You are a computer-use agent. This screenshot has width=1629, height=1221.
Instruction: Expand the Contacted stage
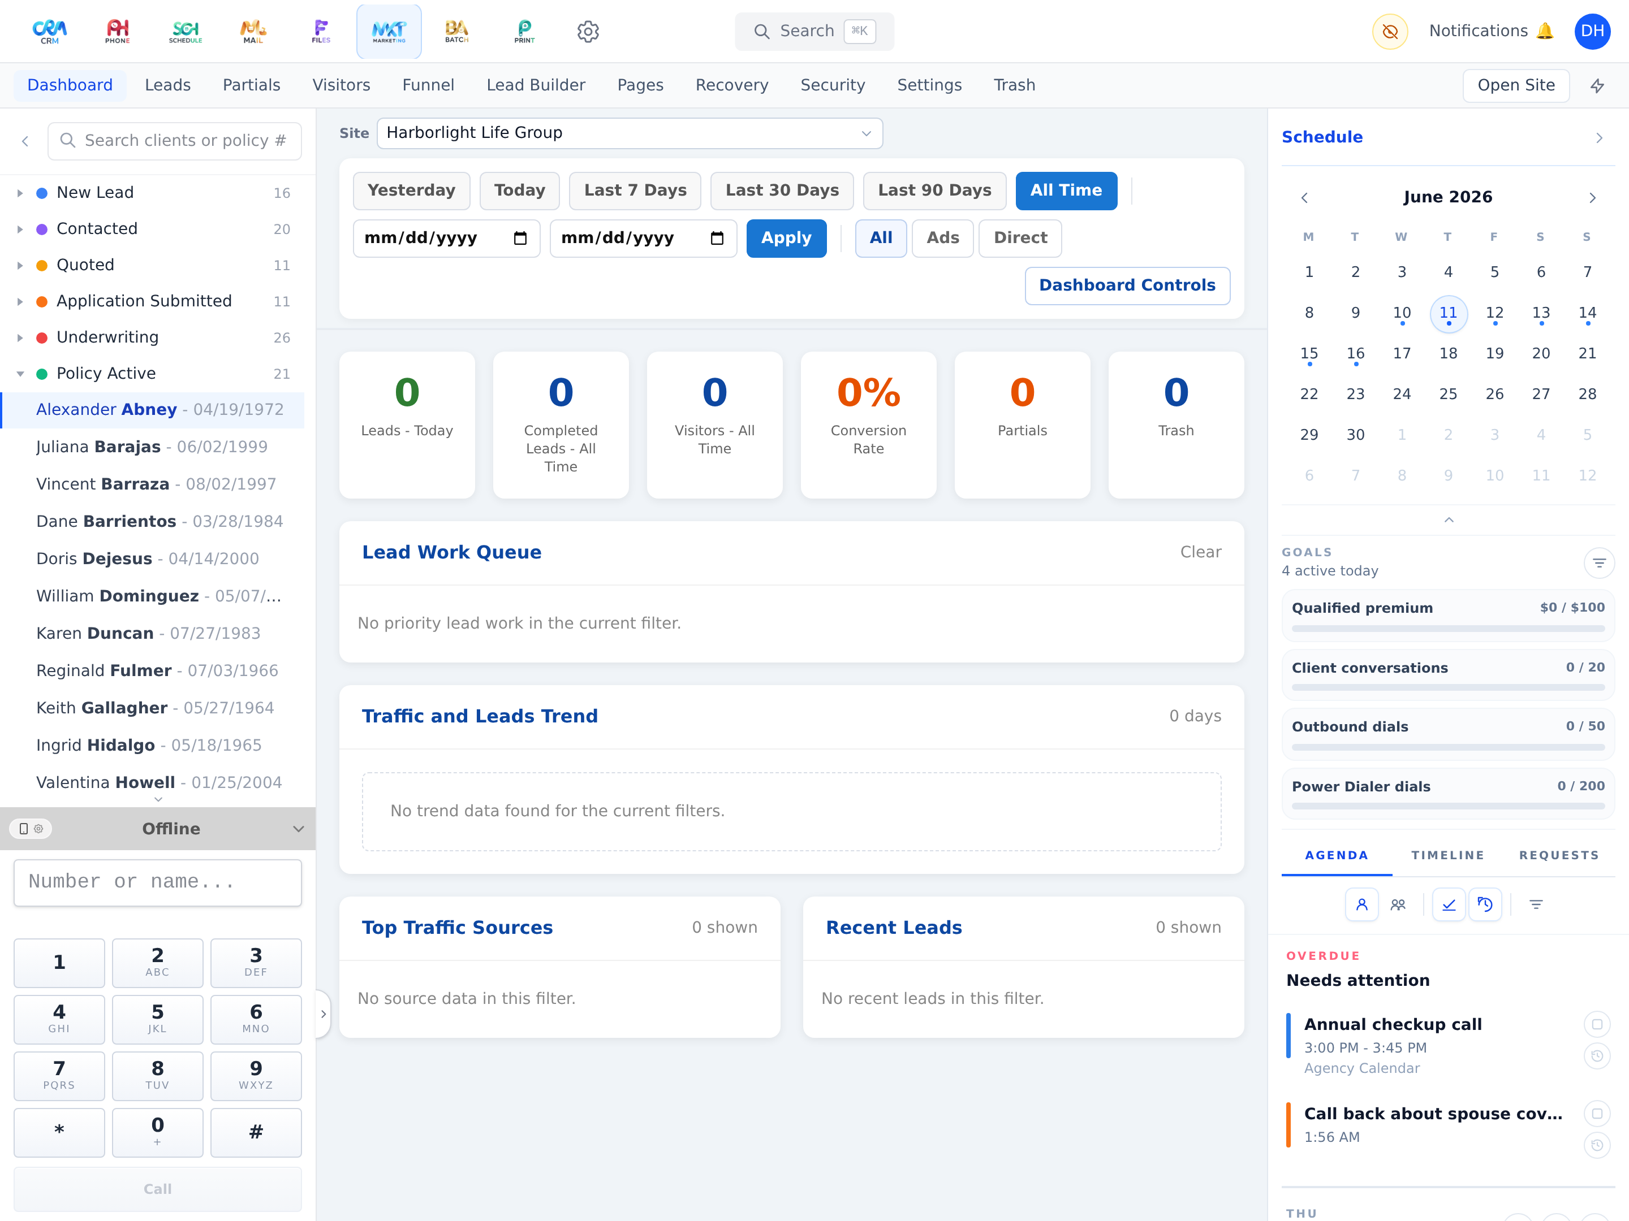20,229
